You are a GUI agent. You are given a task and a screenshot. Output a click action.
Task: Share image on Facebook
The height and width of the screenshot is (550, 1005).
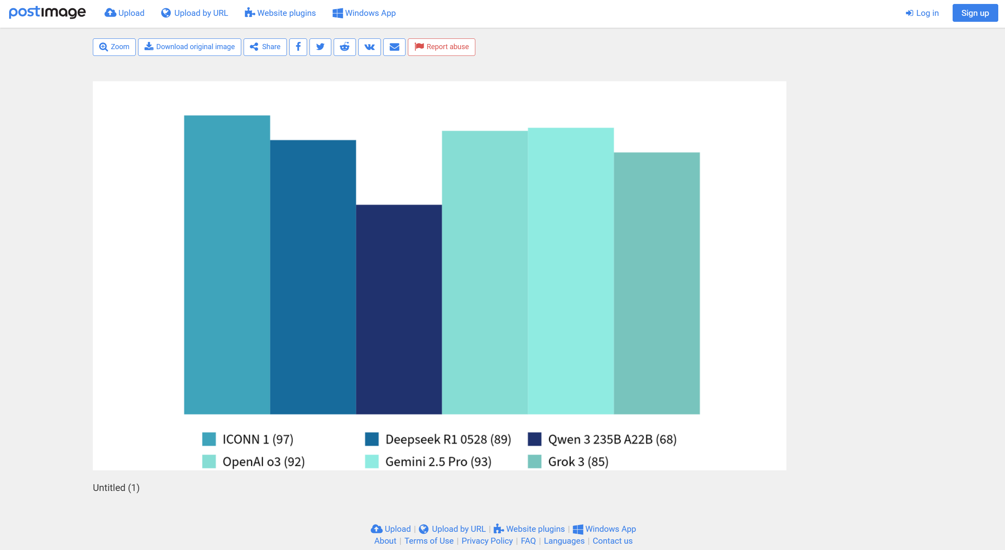(x=298, y=47)
